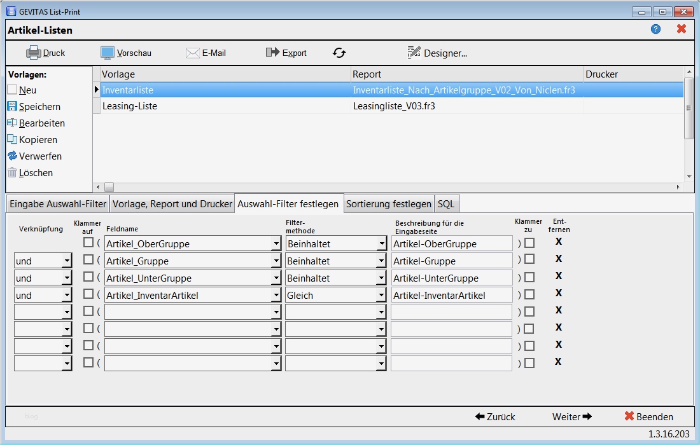This screenshot has height=445, width=700.
Task: Open Sortierung festlegen tab
Action: [x=389, y=204]
